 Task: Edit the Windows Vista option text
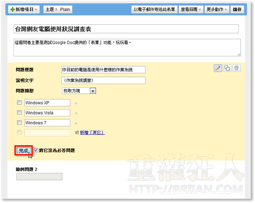click(x=47, y=113)
